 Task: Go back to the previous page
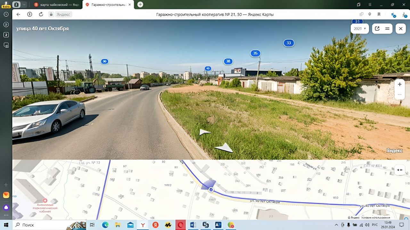[18, 14]
